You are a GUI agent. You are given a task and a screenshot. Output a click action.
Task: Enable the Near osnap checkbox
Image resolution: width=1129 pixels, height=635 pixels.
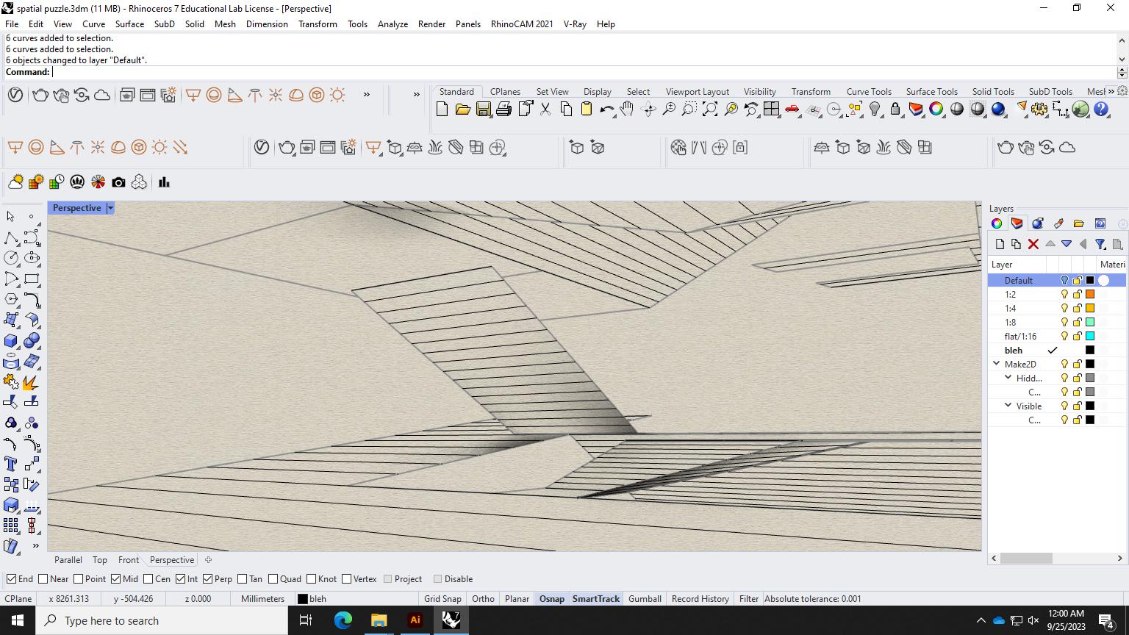tap(43, 579)
